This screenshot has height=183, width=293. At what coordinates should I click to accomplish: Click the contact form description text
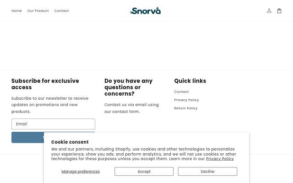[x=131, y=108]
